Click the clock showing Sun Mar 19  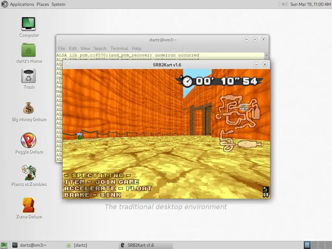pyautogui.click(x=310, y=4)
